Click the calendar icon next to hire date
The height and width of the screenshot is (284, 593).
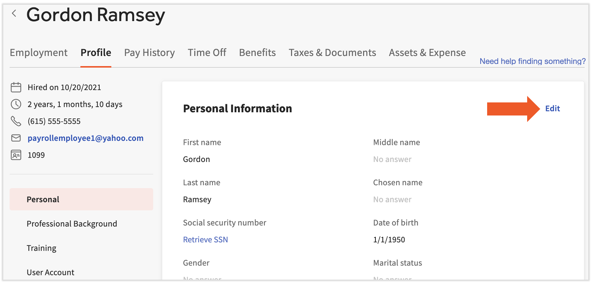point(16,88)
